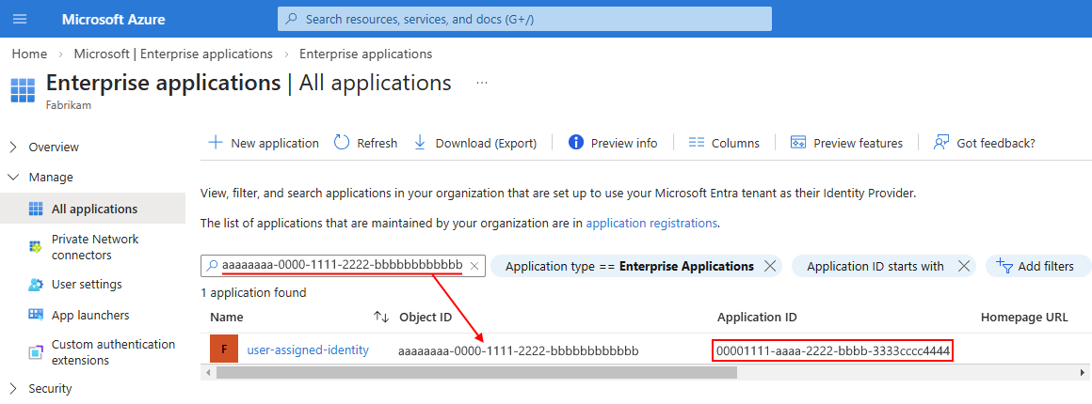Click the Microsoft Azure home logo text
The width and height of the screenshot is (1092, 404).
point(114,20)
